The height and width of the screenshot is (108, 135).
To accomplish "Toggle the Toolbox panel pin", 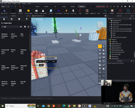I will pos(27,16).
